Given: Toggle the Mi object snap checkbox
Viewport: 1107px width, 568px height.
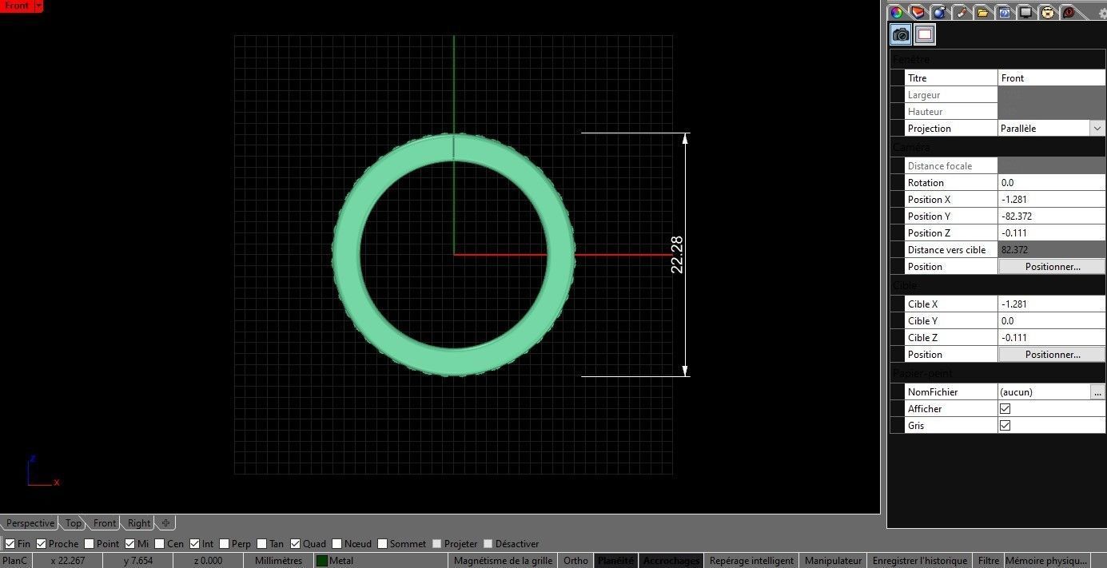Looking at the screenshot, I should 129,544.
